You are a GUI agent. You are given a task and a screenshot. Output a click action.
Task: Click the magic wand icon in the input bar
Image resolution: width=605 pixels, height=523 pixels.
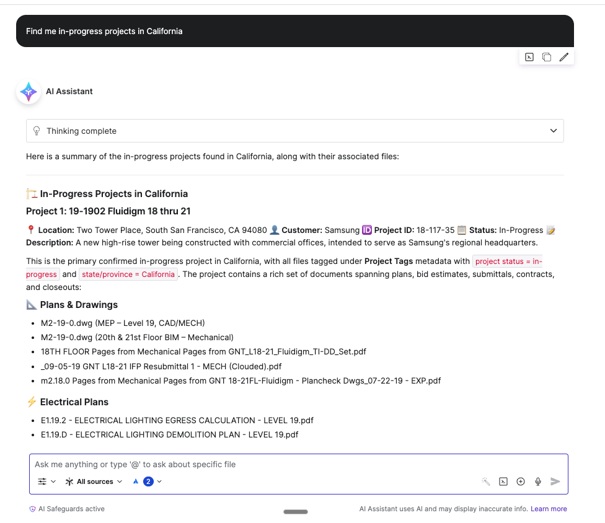tap(485, 481)
